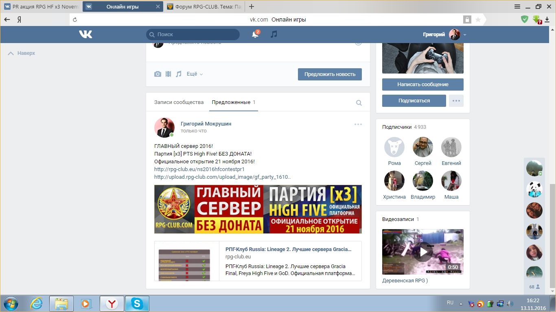This screenshot has height=312, width=556.
Task: Open the green shield protection icon
Action: 525,19
